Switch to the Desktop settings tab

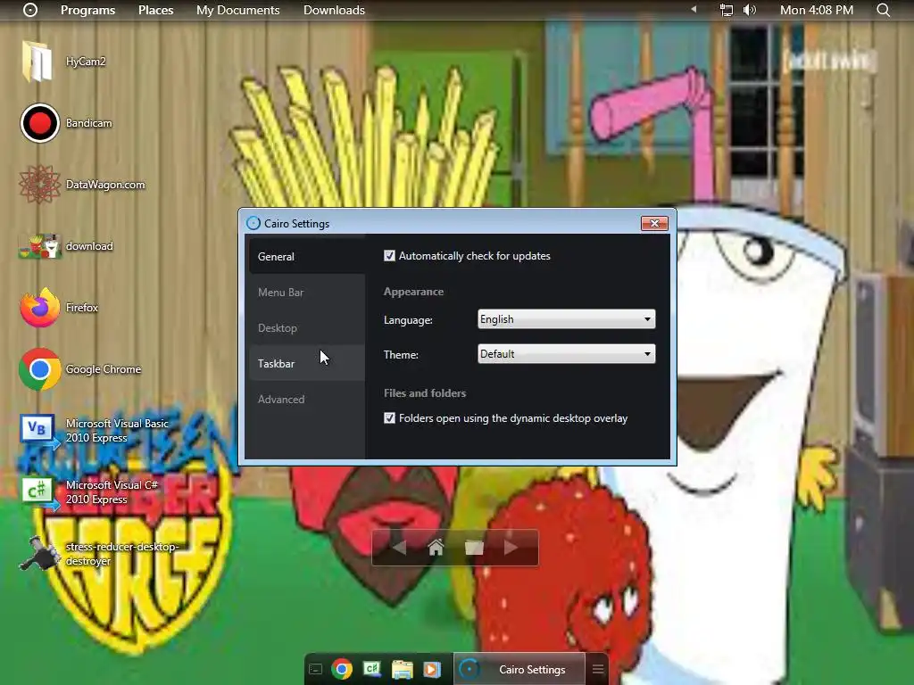point(307,328)
